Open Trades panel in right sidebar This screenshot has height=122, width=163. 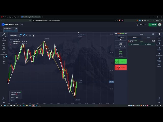(x=159, y=35)
